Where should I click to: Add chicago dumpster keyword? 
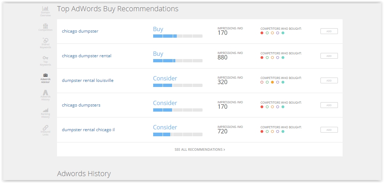pyautogui.click(x=329, y=31)
